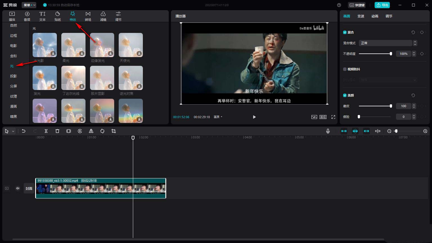This screenshot has height=243, width=432.
Task: Click the 导出 export button
Action: 382,5
